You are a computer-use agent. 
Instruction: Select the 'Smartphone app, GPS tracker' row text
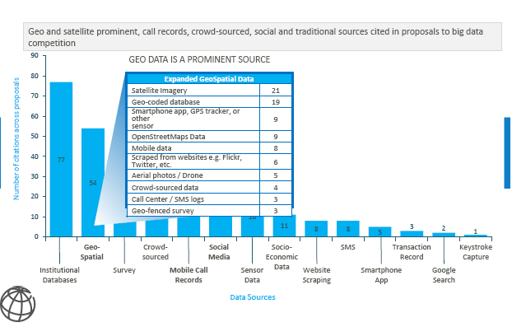coord(185,119)
